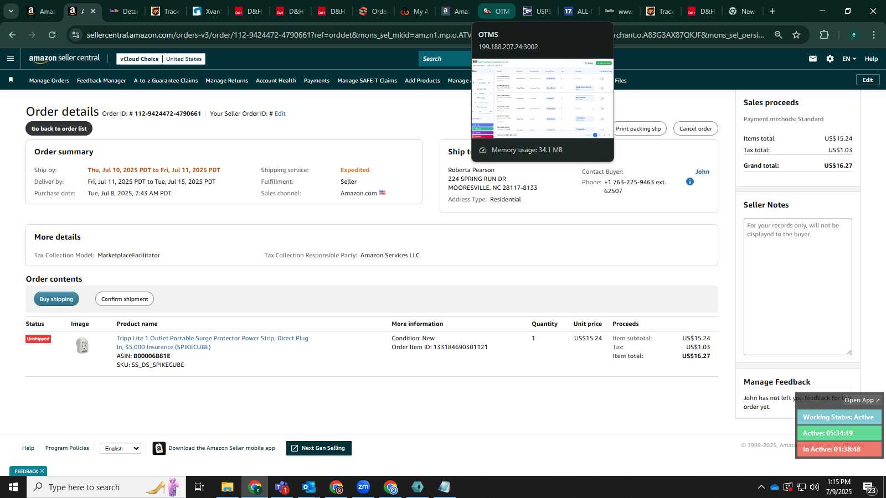
Task: Download the Amazon Seller mobile app link
Action: point(221,448)
